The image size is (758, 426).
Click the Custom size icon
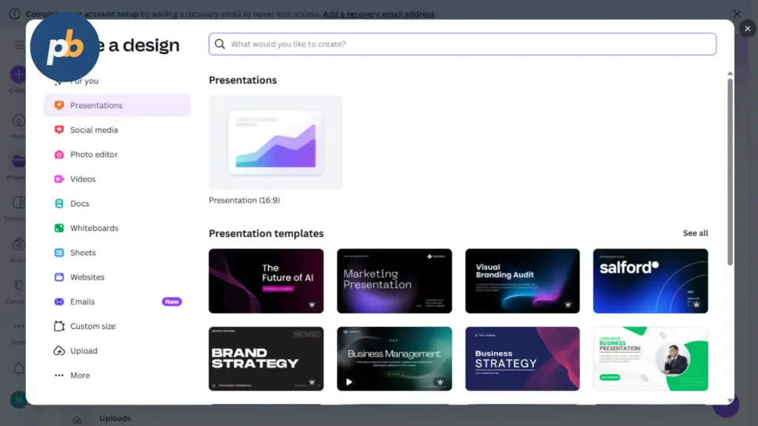[59, 326]
